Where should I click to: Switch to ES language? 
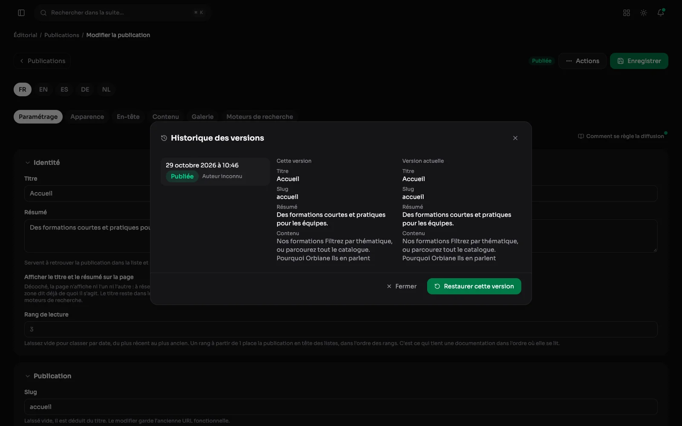[64, 89]
